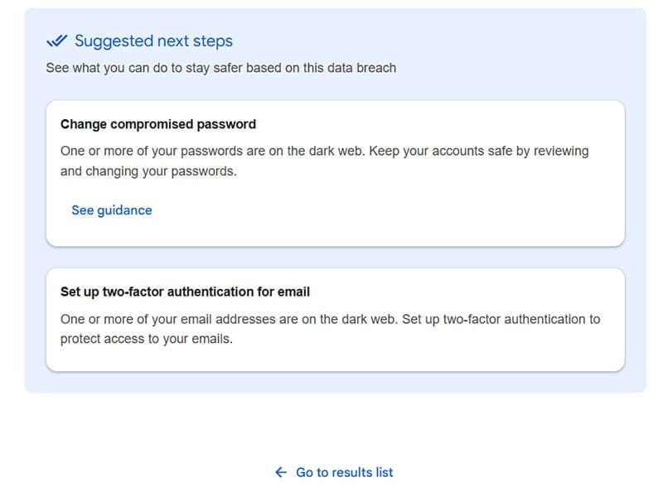
Task: Click "and changing your passwords." text line
Action: click(x=148, y=172)
